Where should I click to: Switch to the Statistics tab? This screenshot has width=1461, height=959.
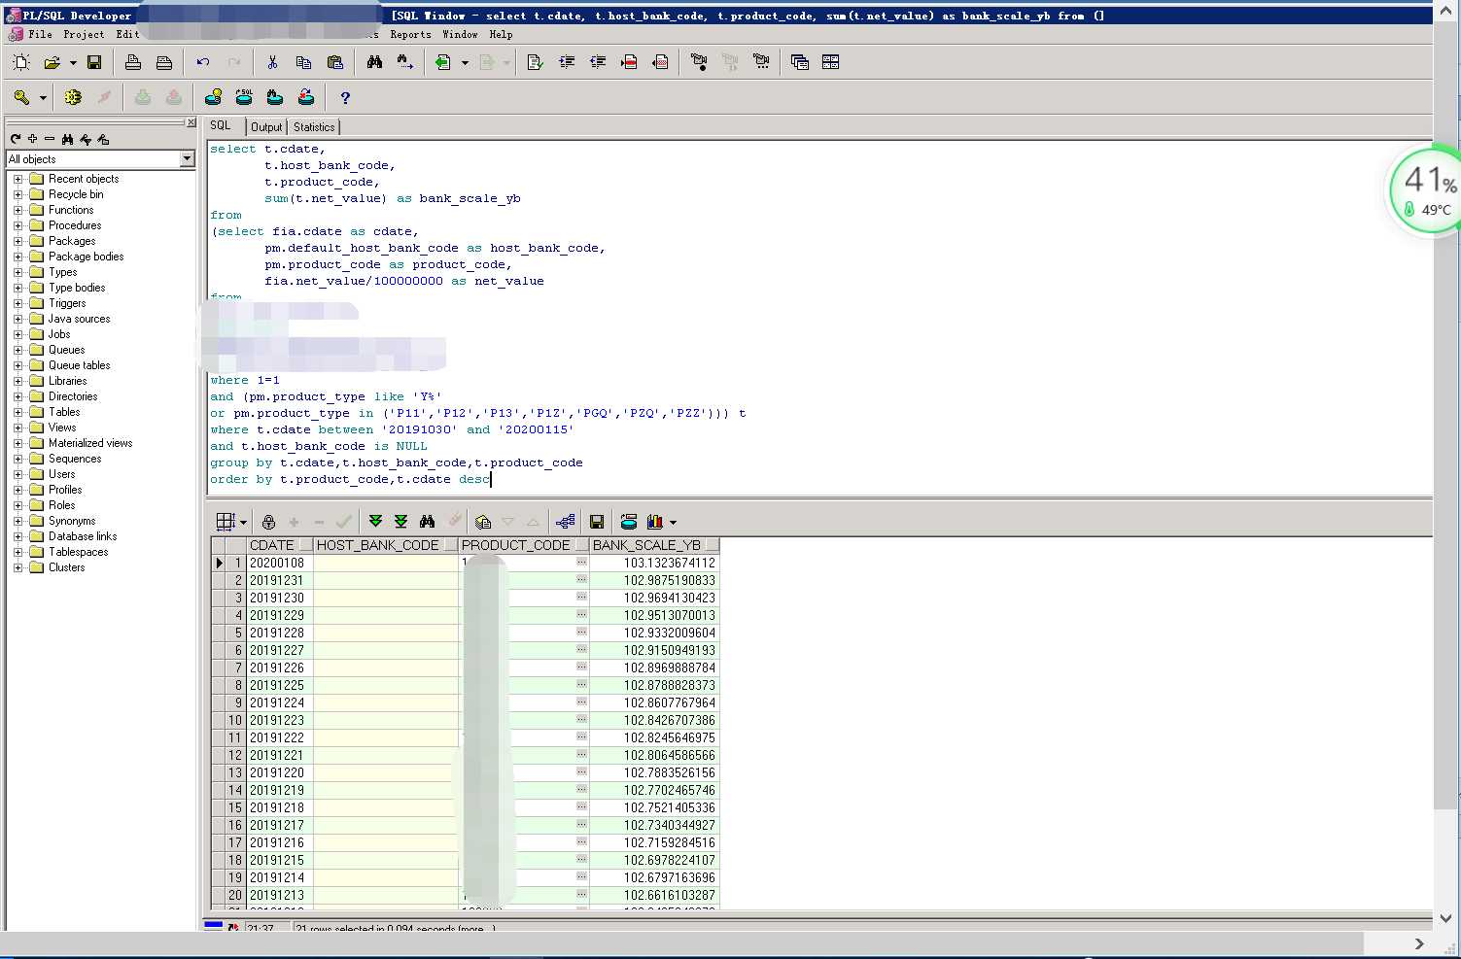tap(314, 127)
